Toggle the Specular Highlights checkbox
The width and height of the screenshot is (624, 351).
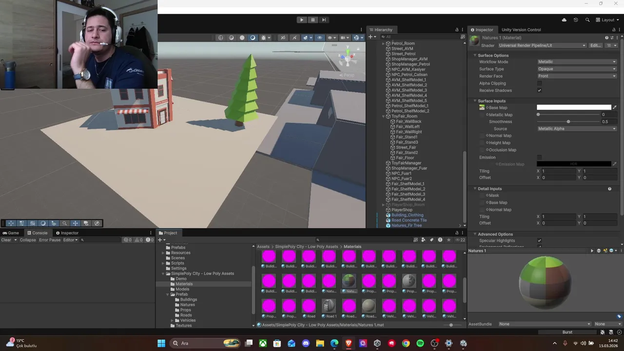[x=539, y=241]
